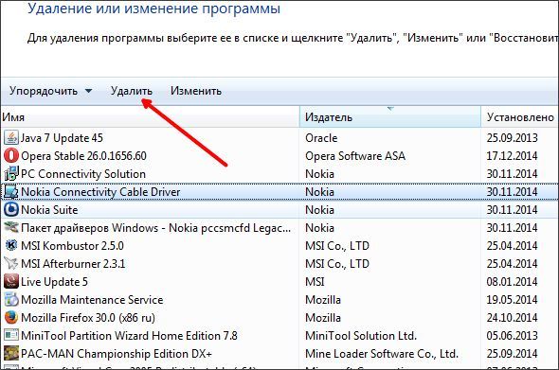The width and height of the screenshot is (559, 370).
Task: Click the MSI Kombustor icon
Action: pyautogui.click(x=11, y=246)
